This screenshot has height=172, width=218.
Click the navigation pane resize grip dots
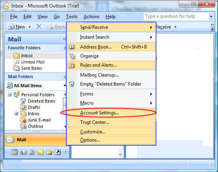36,132
